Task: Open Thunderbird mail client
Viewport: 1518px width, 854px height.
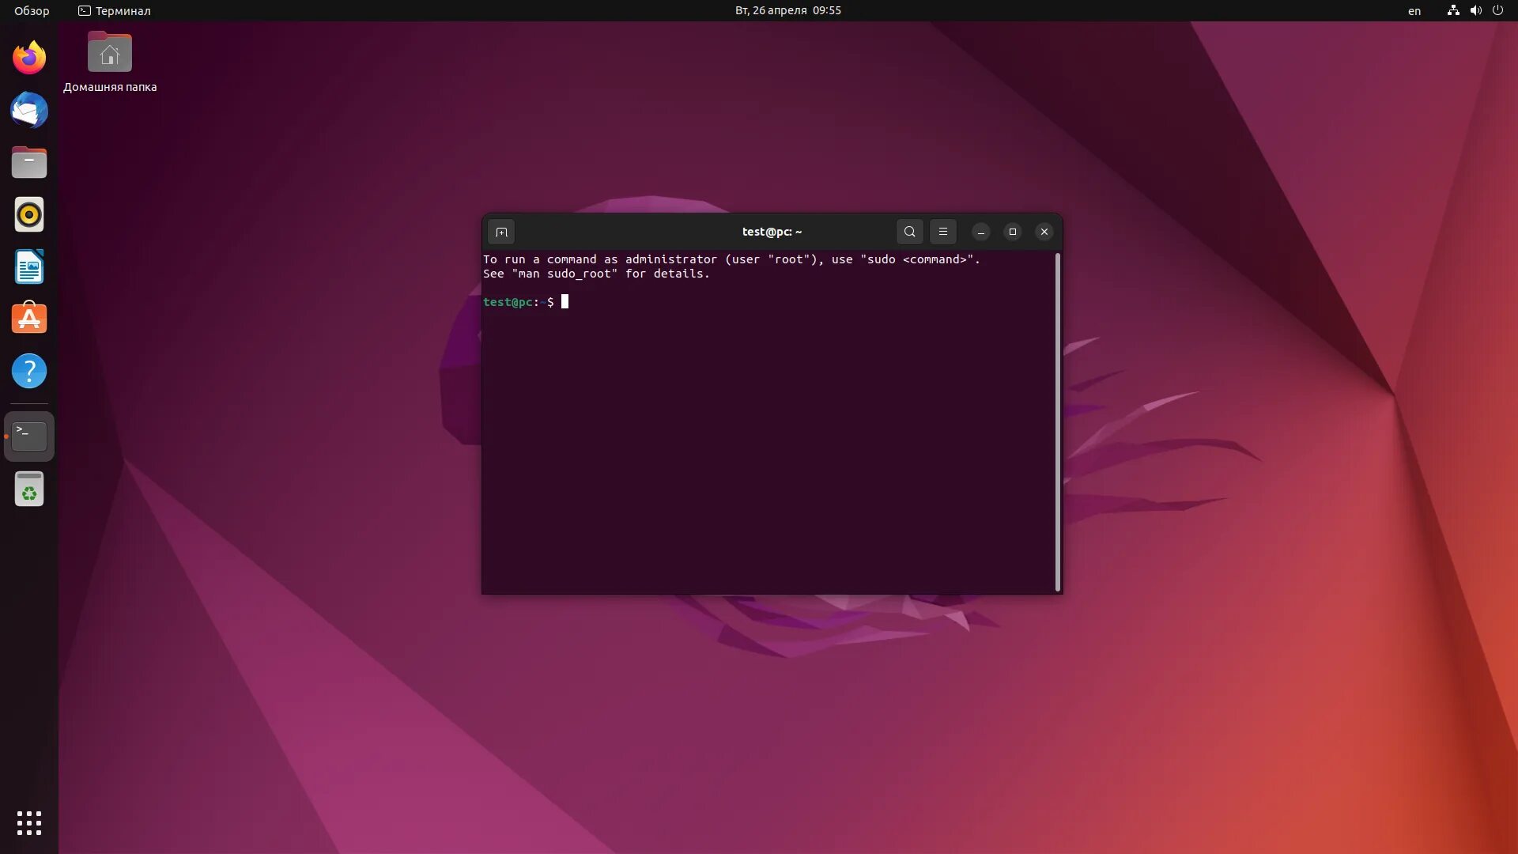Action: 29,110
